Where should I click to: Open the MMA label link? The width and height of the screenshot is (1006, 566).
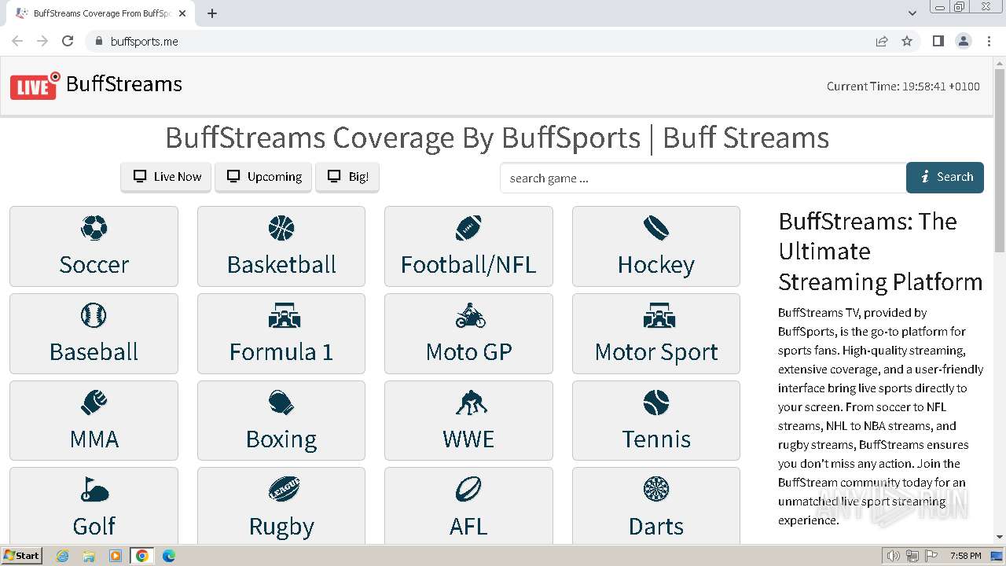click(x=94, y=439)
